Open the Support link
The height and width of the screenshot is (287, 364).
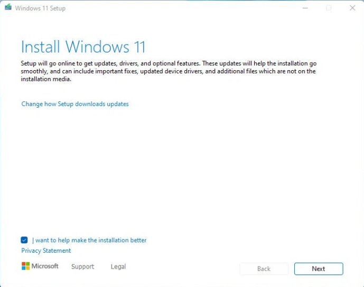[82, 266]
